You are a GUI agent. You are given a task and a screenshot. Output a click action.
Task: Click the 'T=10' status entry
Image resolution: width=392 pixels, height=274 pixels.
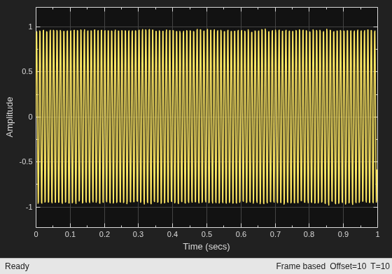coord(380,266)
